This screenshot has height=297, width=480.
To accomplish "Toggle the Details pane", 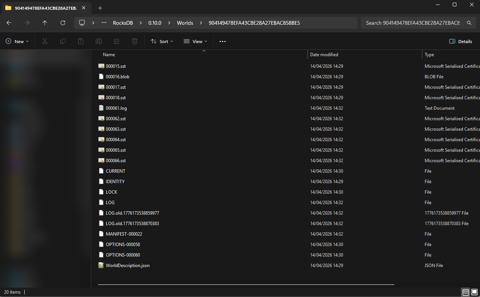I will (461, 42).
